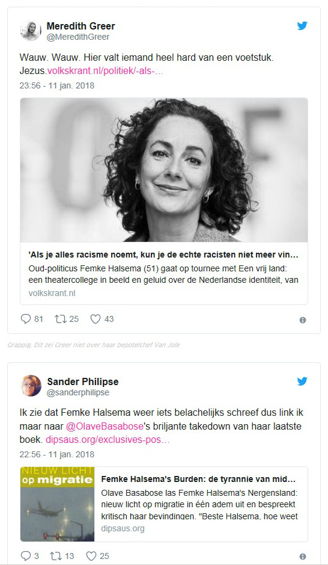Open Meredith Greer's profile avatar
The width and height of the screenshot is (328, 565).
click(31, 31)
